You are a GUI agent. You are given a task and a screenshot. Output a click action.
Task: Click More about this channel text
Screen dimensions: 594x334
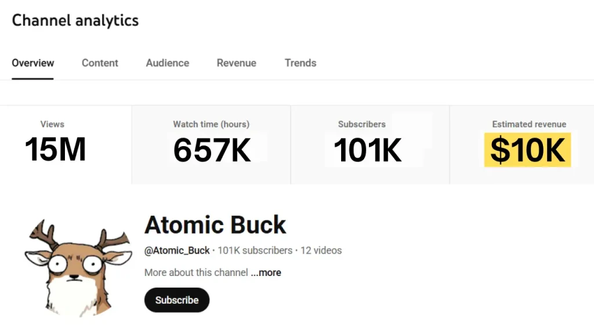point(196,273)
